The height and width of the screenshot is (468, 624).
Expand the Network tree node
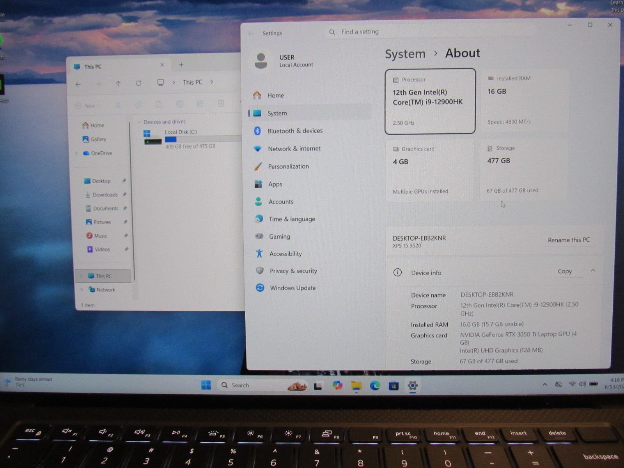(82, 290)
